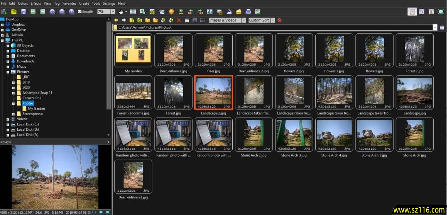447x215 pixels.
Task: Select the Zoom In magnifier icon
Action: click(x=52, y=11)
